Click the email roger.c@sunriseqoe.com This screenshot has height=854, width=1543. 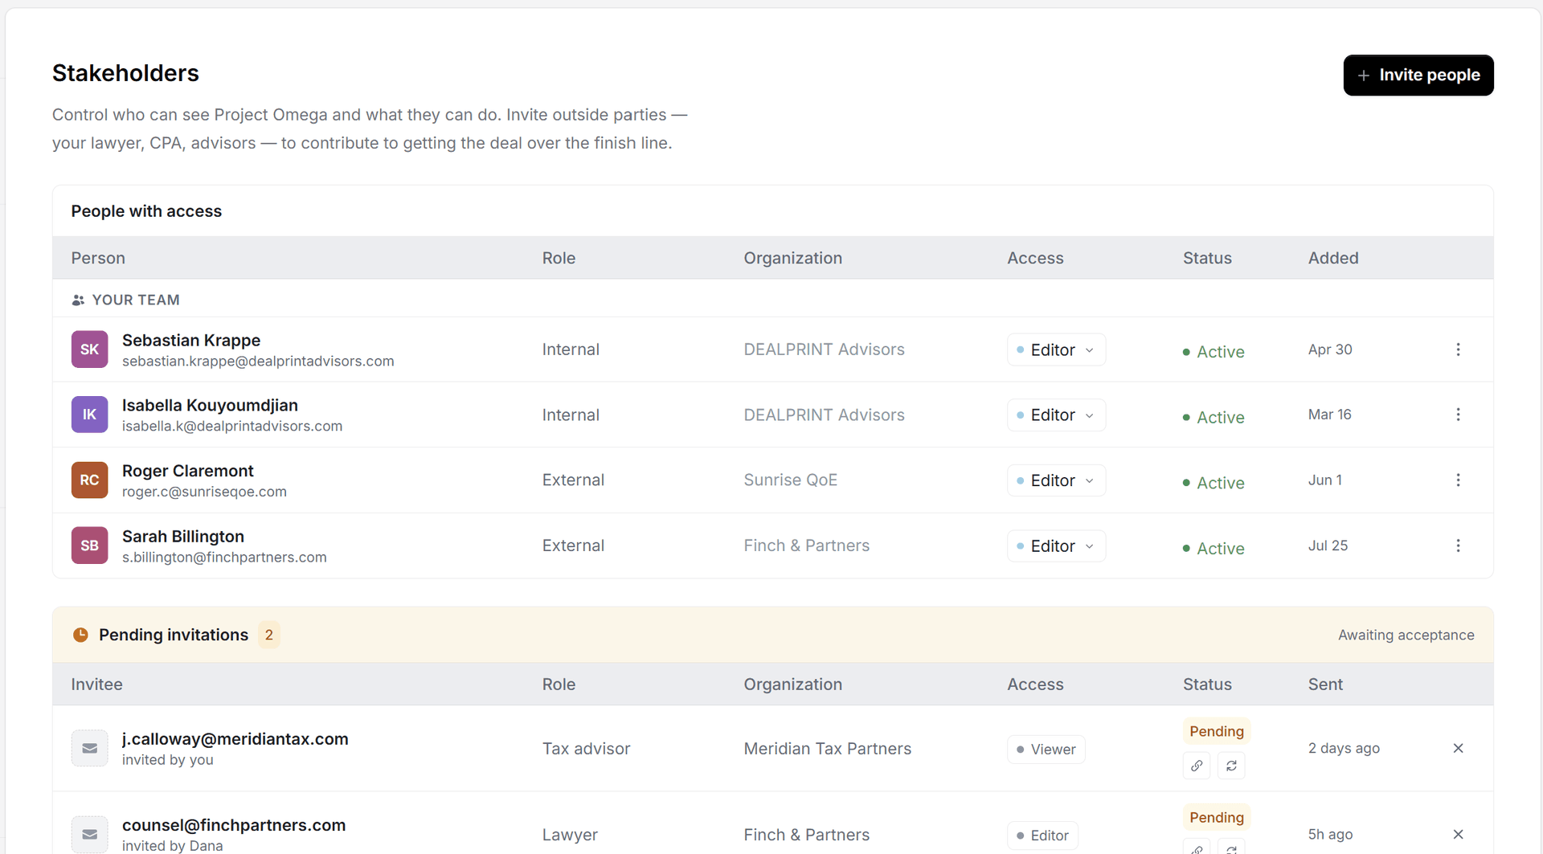click(x=204, y=492)
